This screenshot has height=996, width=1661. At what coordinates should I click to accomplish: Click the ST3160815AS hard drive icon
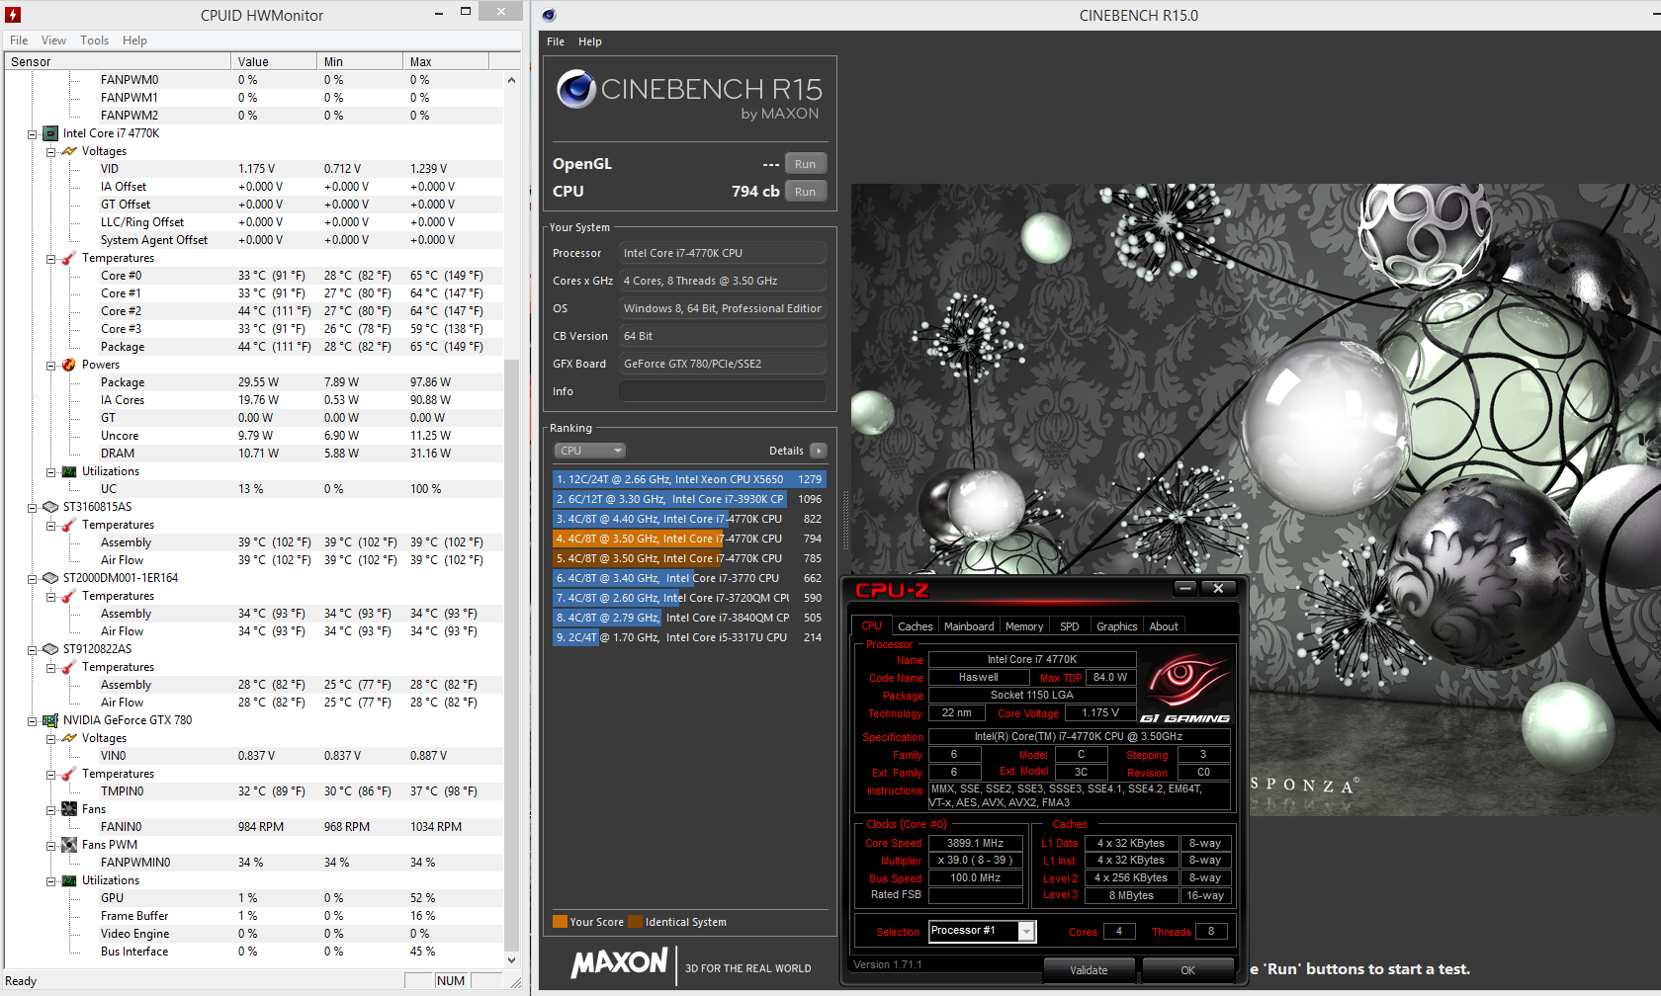[50, 507]
